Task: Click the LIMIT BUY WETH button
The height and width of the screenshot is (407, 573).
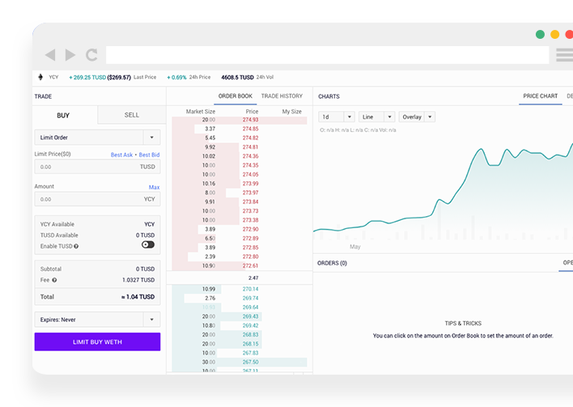Action: (x=97, y=342)
